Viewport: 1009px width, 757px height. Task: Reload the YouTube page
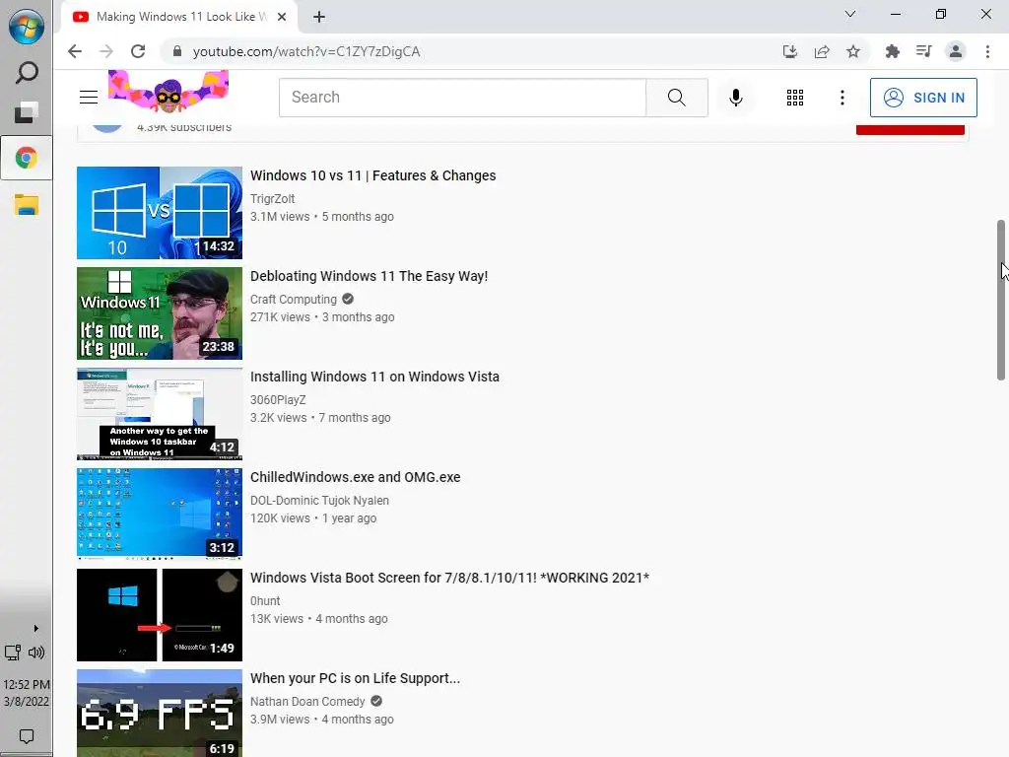pos(138,51)
